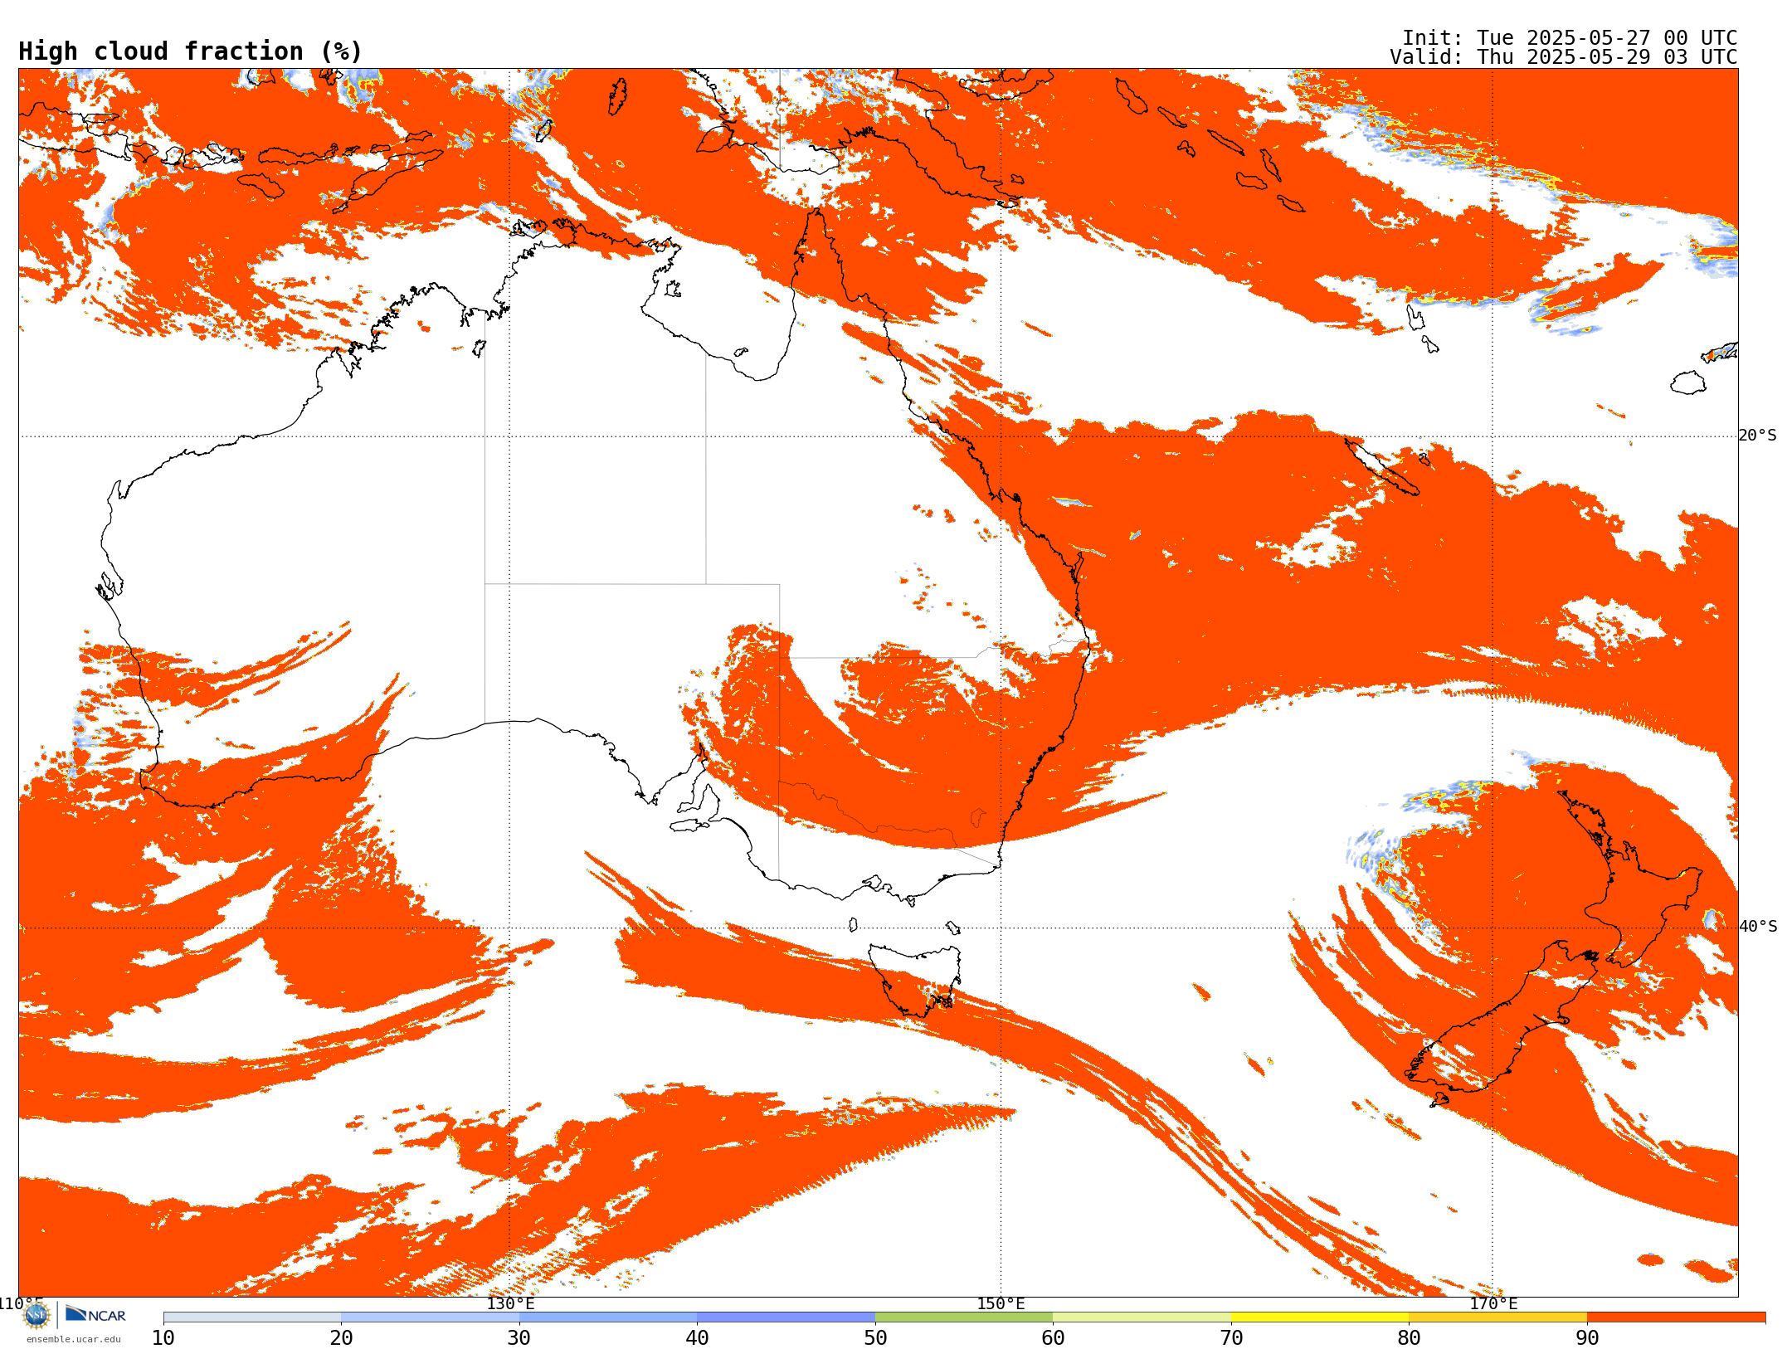Viewport: 1792px width, 1349px height.
Task: Click the 150°E longitude label
Action: (1001, 1303)
